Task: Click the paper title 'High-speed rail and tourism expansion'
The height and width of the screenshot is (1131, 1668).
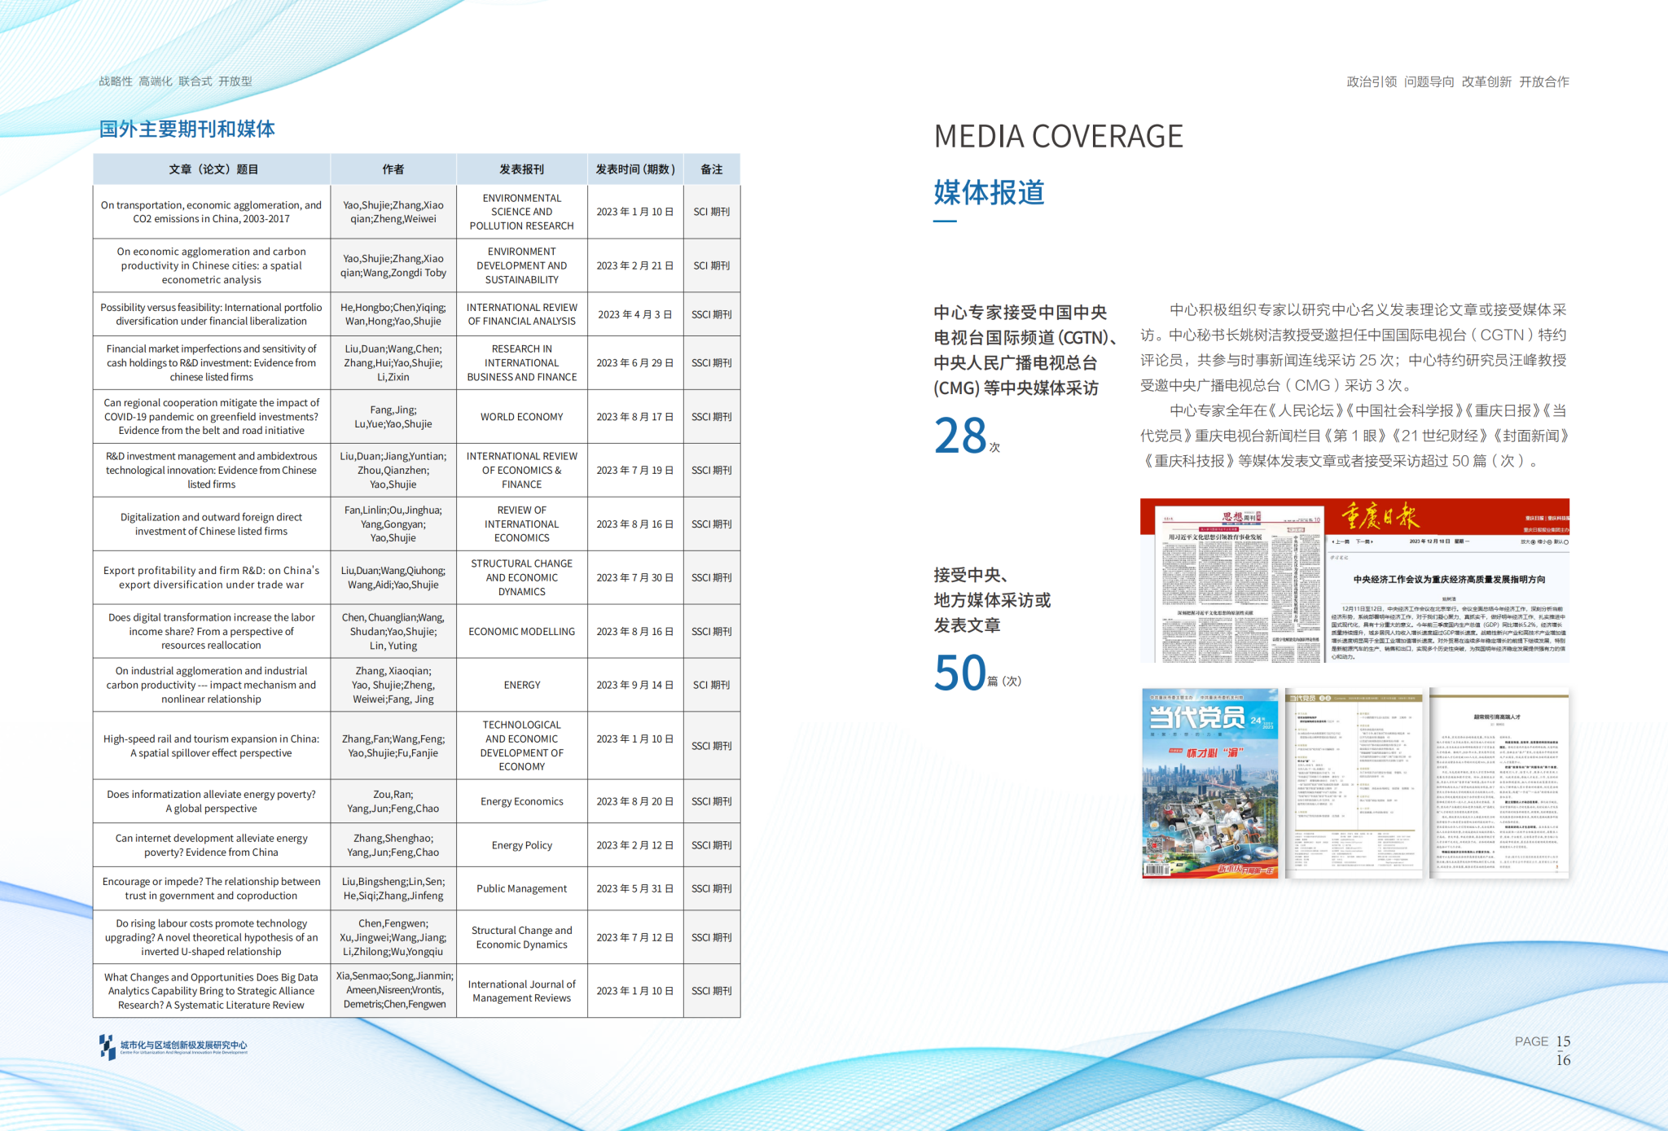Action: point(212,746)
